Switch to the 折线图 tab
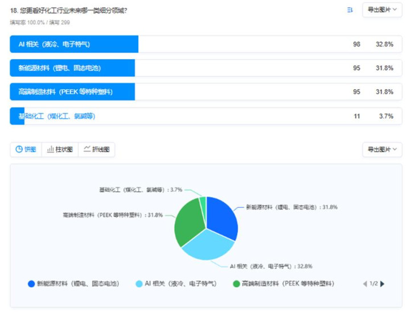The image size is (410, 318). coord(96,149)
